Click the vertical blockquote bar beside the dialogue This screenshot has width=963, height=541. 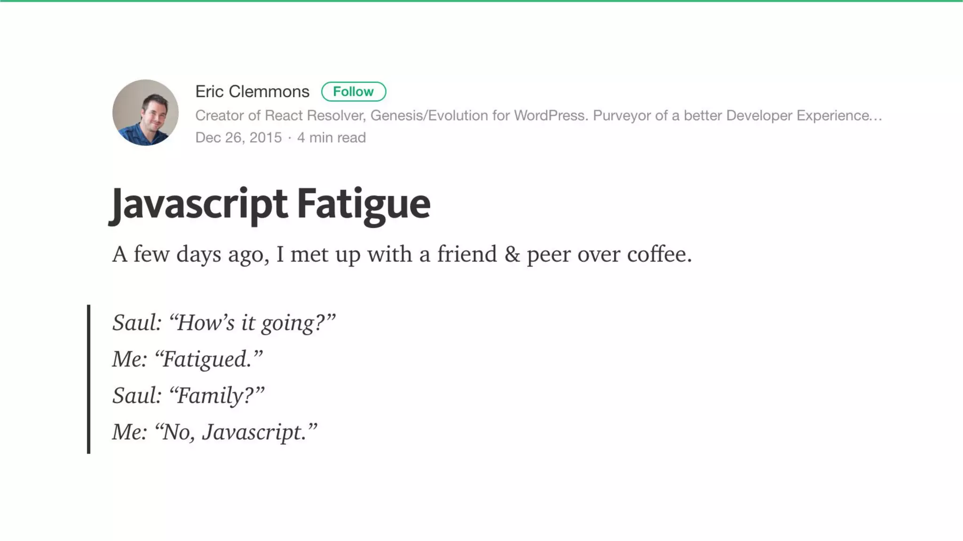(x=88, y=379)
